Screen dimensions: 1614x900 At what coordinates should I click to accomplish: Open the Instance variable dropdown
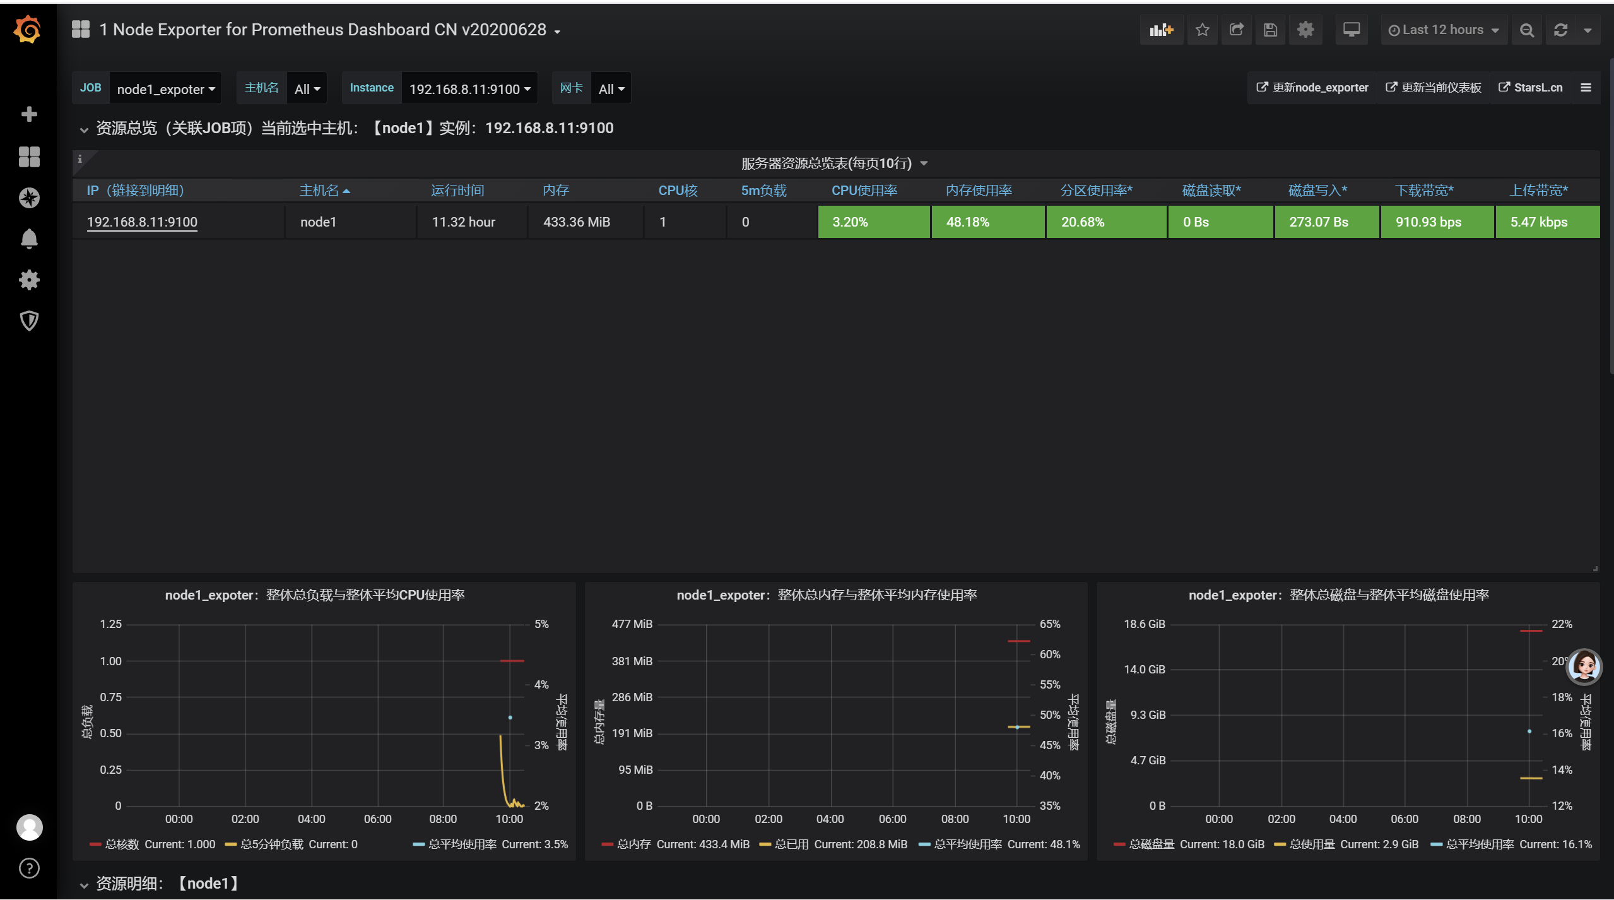(x=470, y=89)
